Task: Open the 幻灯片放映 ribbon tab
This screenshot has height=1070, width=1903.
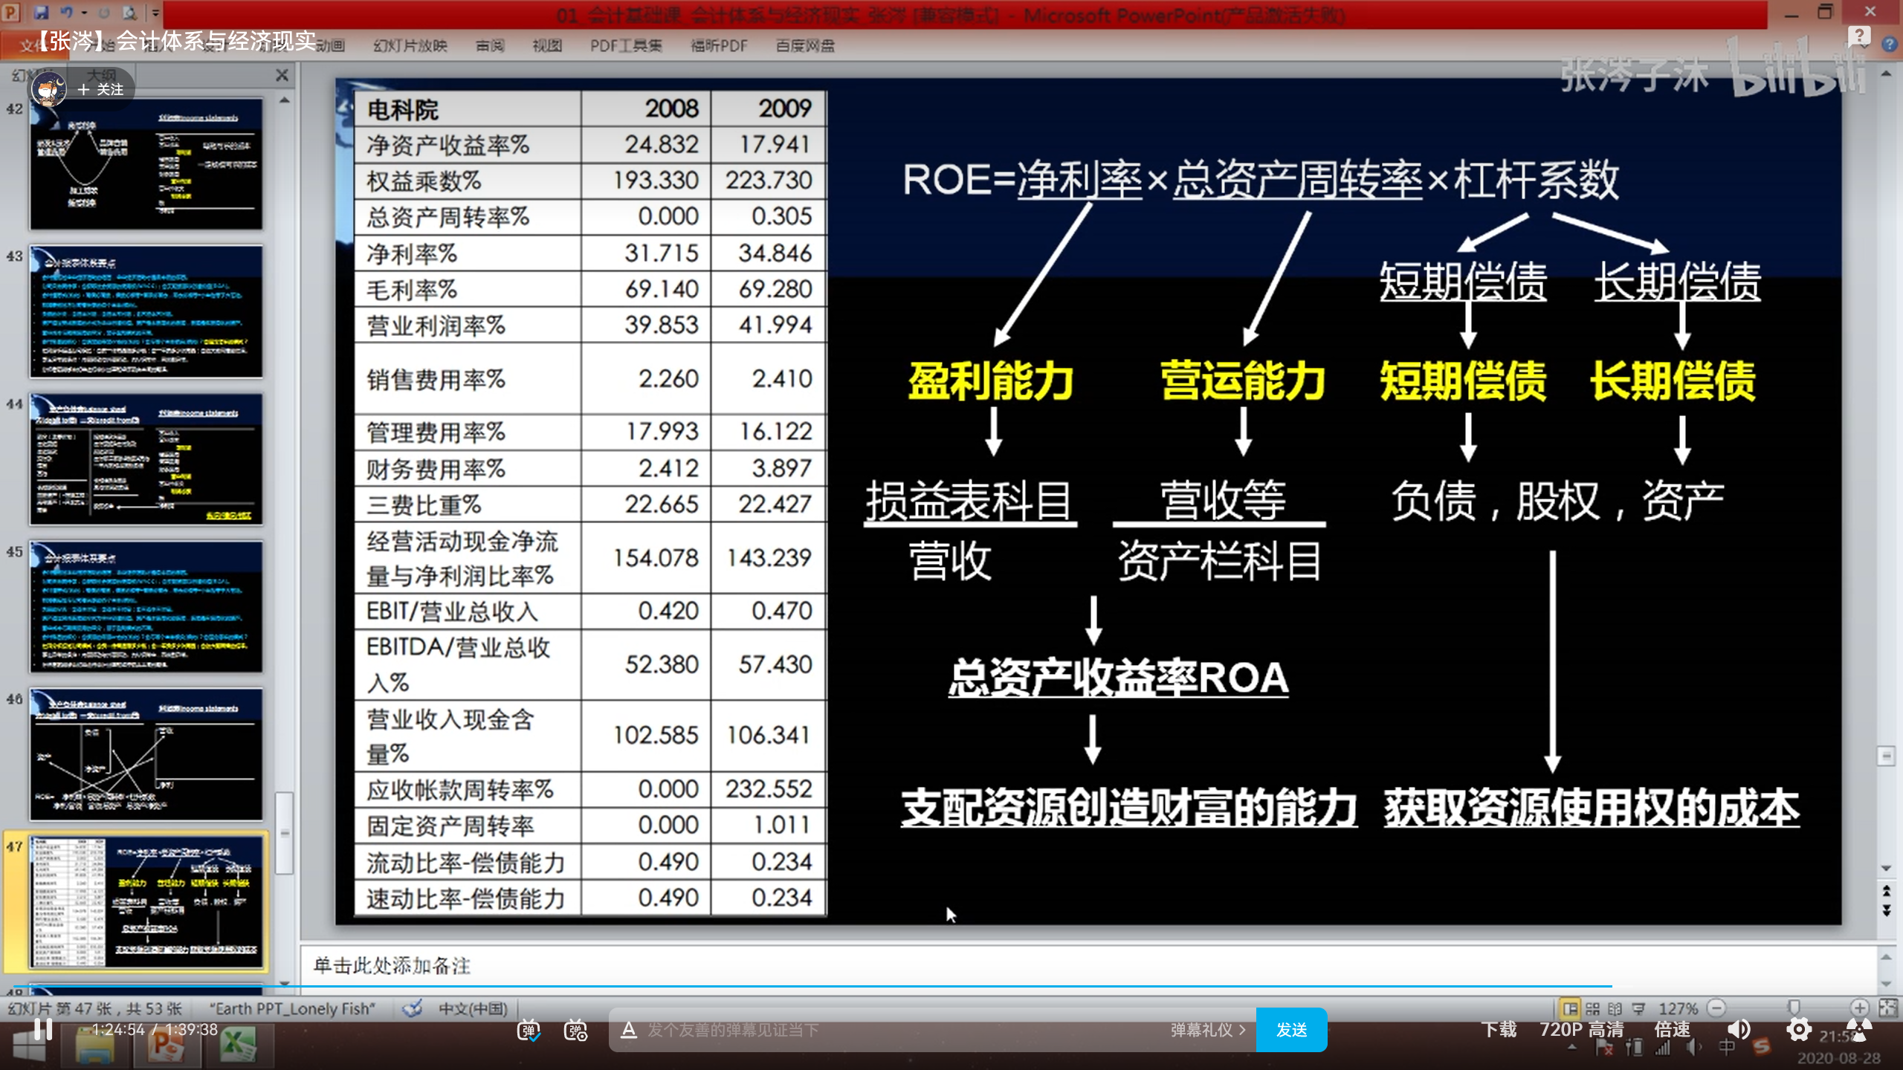Action: (x=410, y=46)
